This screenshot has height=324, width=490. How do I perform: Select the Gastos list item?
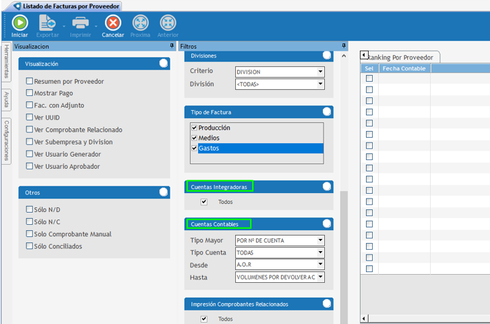point(209,148)
